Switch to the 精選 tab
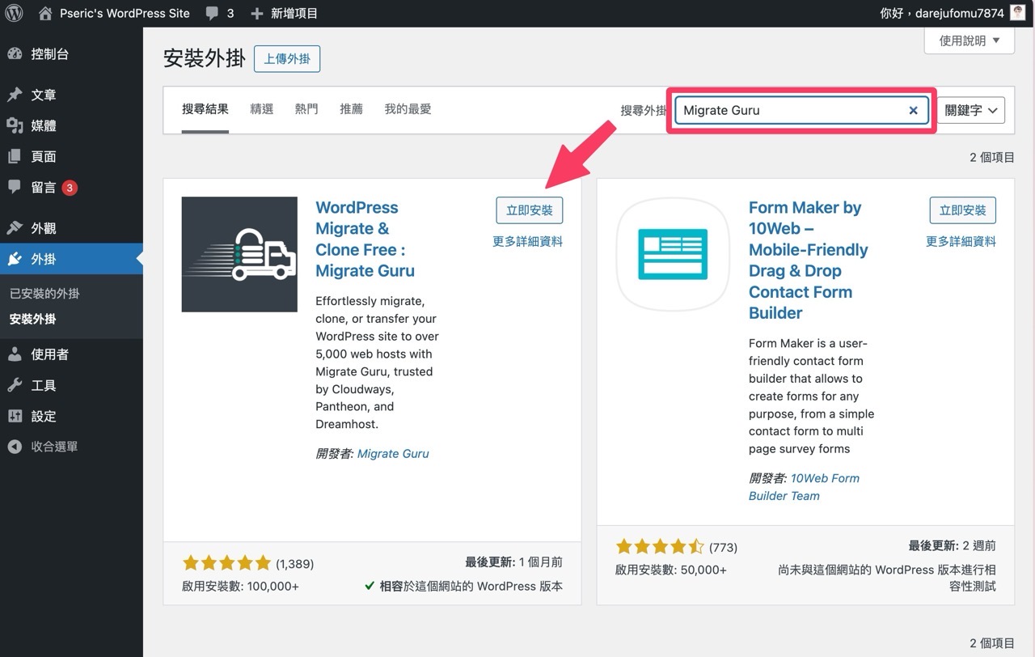 (x=262, y=109)
